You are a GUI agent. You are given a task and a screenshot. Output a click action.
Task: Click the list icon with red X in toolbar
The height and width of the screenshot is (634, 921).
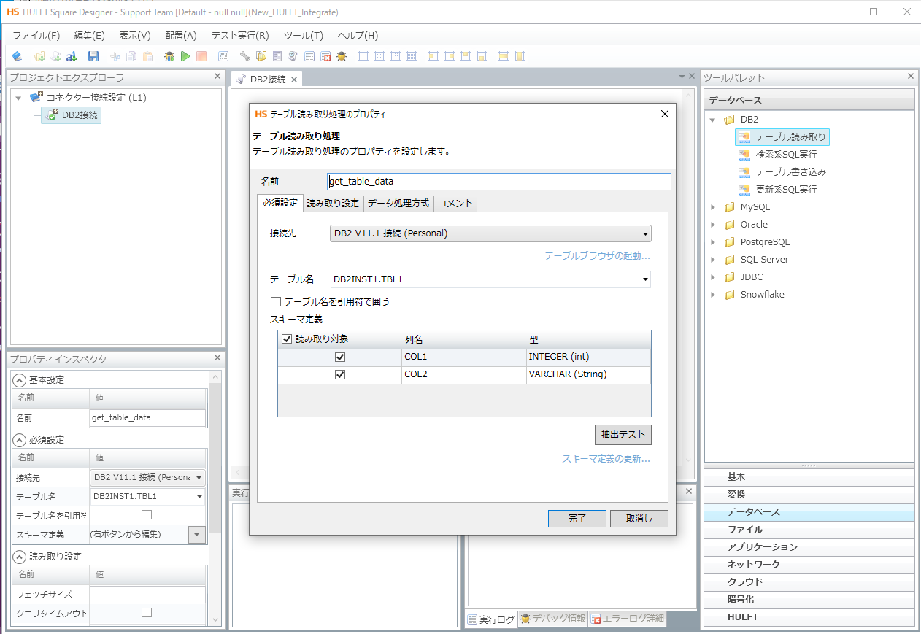[325, 56]
